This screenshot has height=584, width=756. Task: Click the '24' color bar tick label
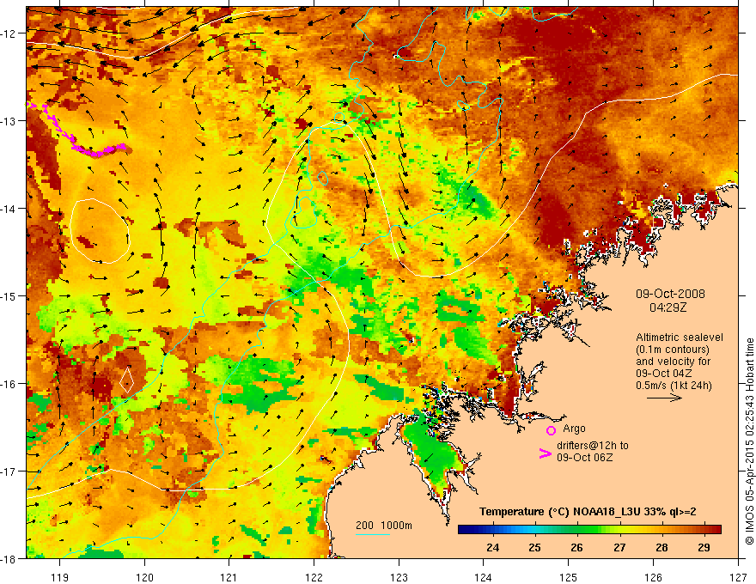(x=493, y=547)
